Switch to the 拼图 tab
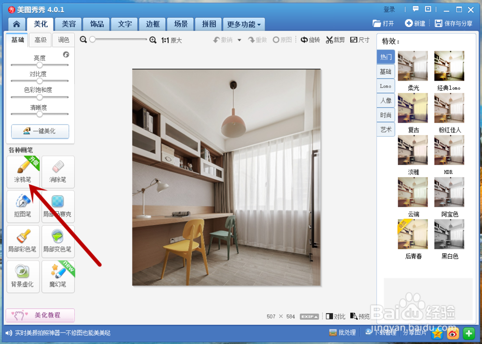 pyautogui.click(x=209, y=24)
